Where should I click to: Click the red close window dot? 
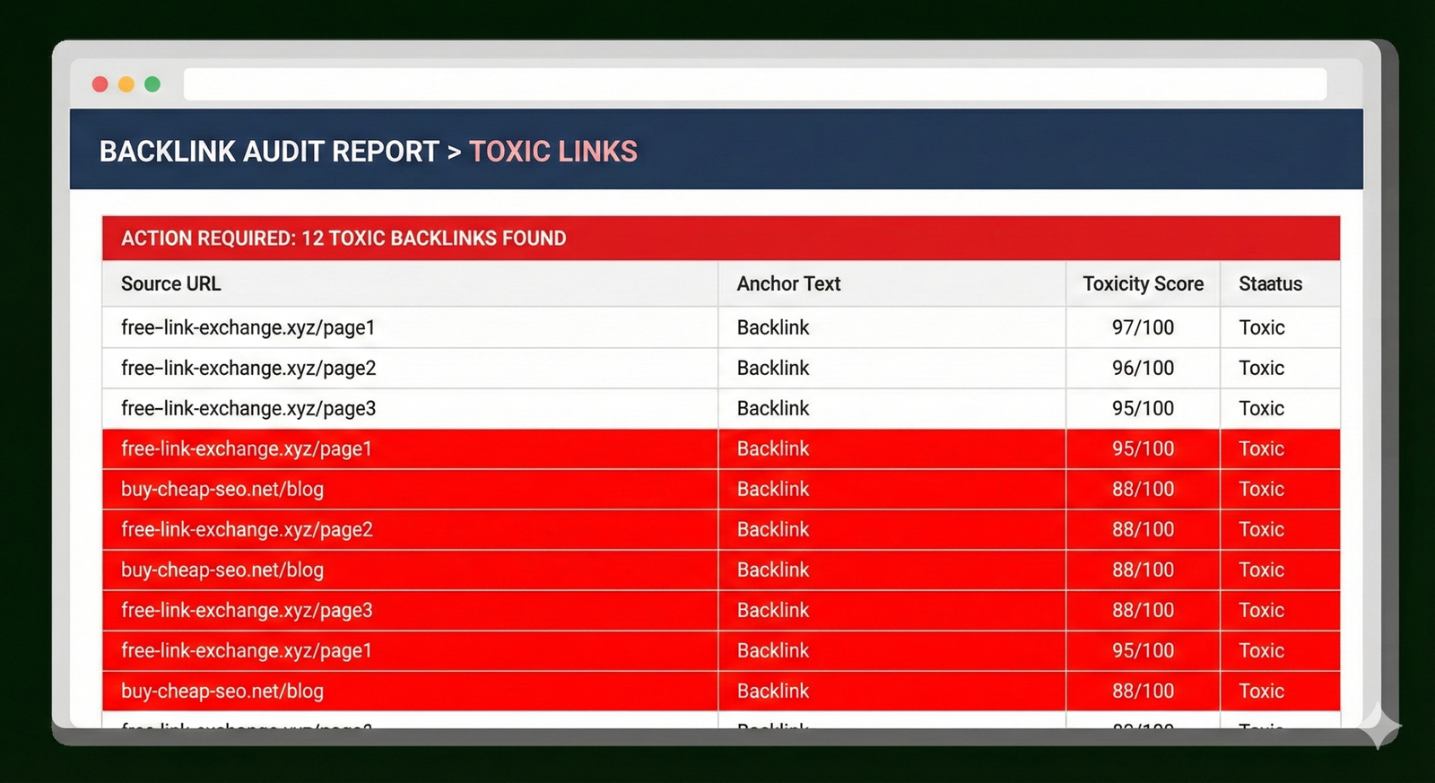(x=100, y=84)
